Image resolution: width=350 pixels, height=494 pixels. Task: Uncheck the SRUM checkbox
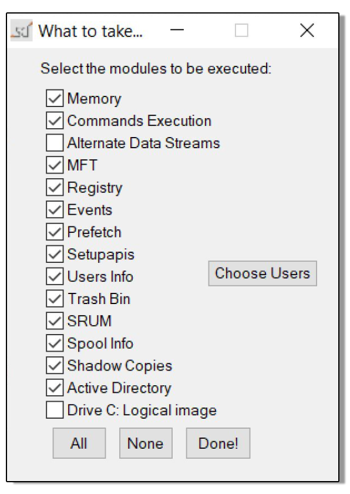[x=55, y=321]
